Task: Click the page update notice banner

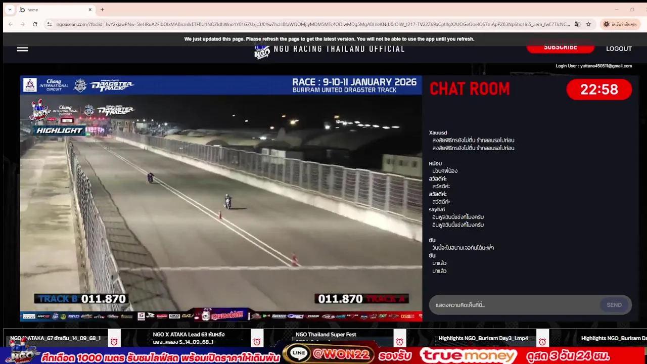Action: coord(329,39)
